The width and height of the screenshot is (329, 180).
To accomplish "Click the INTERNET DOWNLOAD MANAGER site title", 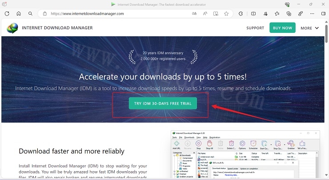I will click(57, 28).
